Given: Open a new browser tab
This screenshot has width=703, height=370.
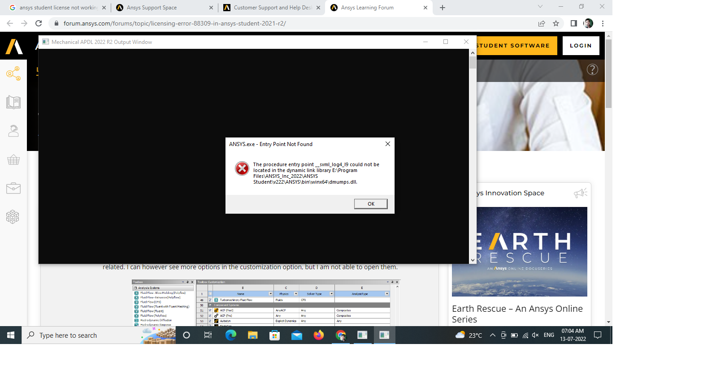Looking at the screenshot, I should [443, 8].
